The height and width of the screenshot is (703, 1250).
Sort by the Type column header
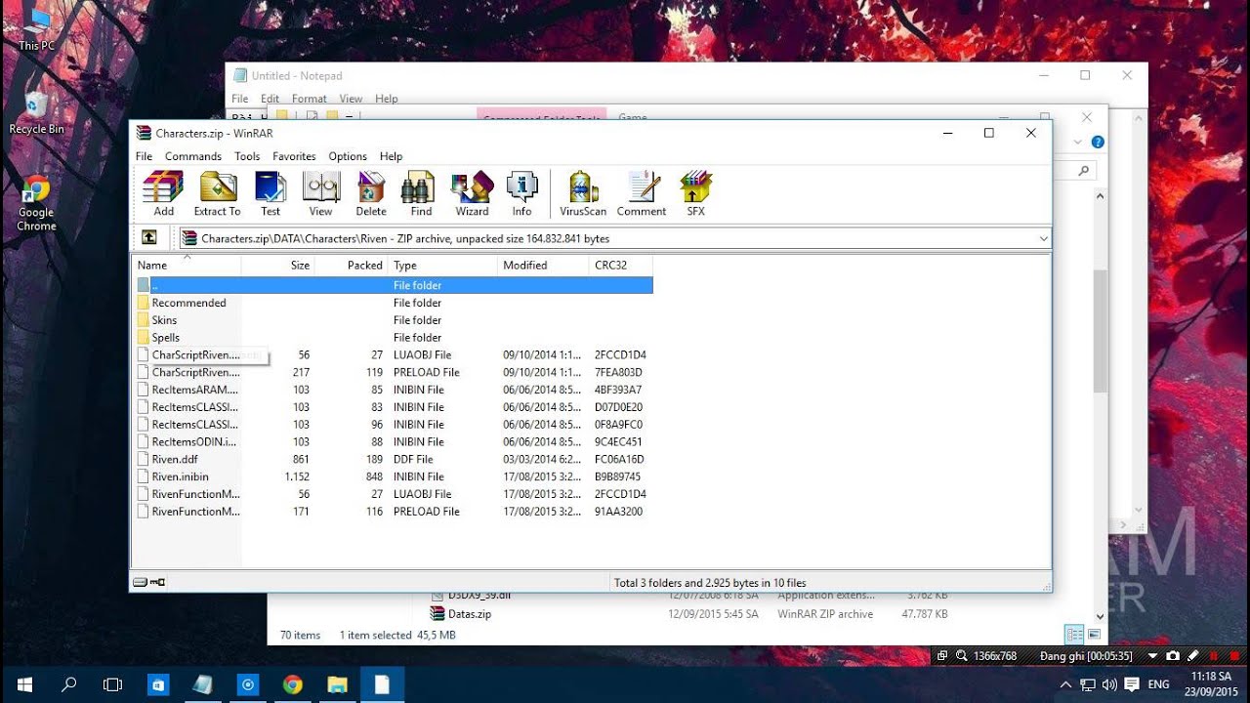[x=442, y=265]
